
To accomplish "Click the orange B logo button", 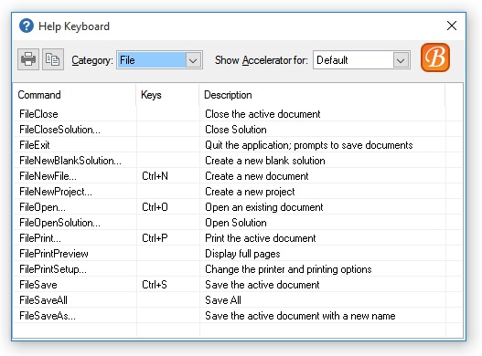I will [x=435, y=58].
